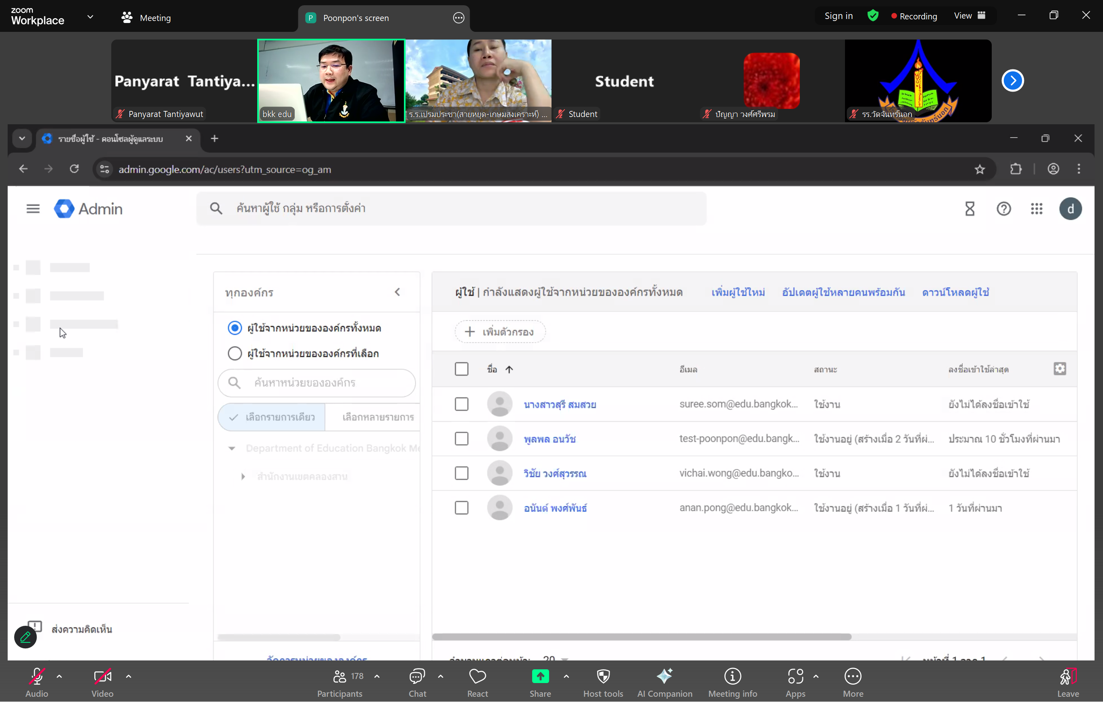This screenshot has width=1103, height=702.
Task: Switch to the Poonpon's screen tab
Action: [x=356, y=18]
